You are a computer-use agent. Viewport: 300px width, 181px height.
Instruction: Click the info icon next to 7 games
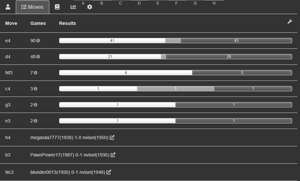pyautogui.click(x=35, y=73)
